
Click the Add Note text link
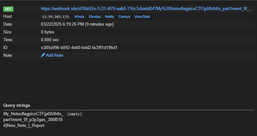(55, 56)
